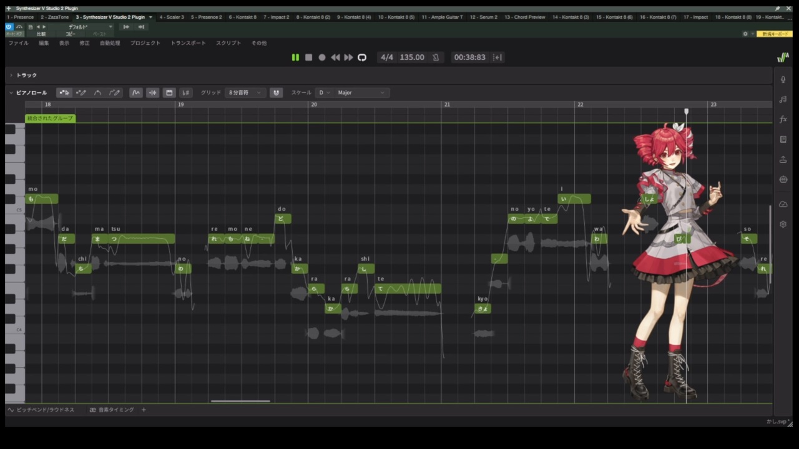The image size is (799, 449).
Task: Open the 編集 menu
Action: pyautogui.click(x=44, y=43)
